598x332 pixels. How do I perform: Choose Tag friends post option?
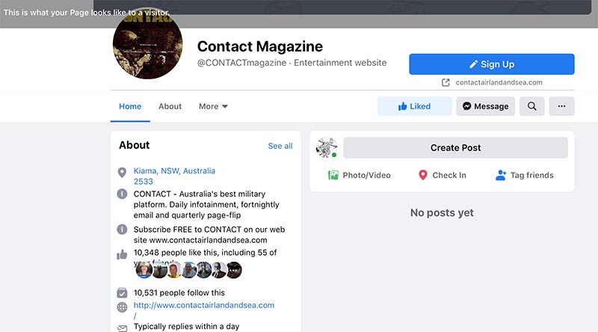525,175
